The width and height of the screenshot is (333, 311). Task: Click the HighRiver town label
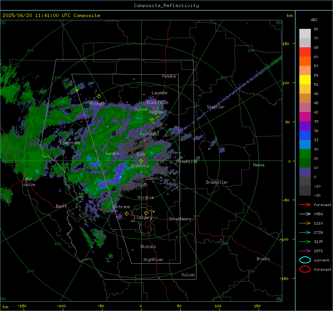click(x=154, y=260)
